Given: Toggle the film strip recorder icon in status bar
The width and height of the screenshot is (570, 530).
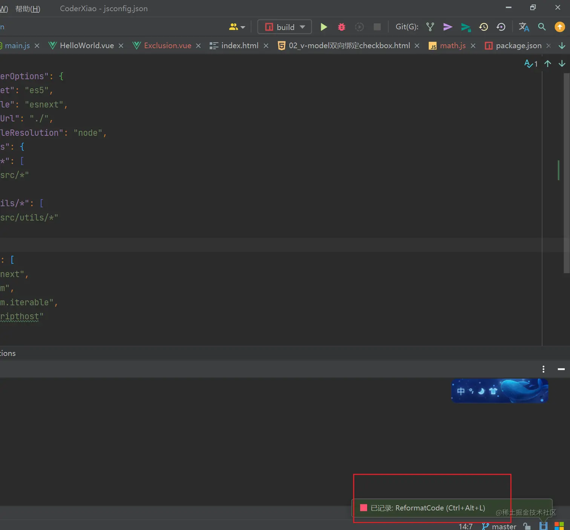Looking at the screenshot, I should tap(543, 526).
